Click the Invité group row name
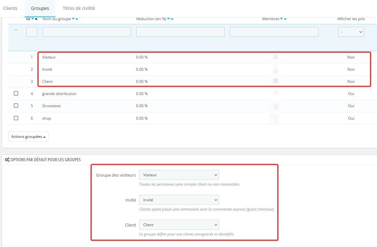 [47, 69]
